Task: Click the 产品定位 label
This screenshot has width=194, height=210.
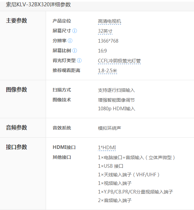Action: [x=62, y=21]
